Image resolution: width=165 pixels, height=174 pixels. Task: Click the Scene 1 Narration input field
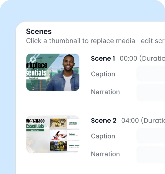tap(151, 92)
